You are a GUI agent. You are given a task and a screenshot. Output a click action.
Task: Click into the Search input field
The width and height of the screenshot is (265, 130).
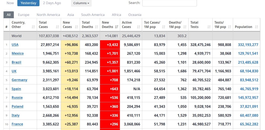tap(170, 3)
